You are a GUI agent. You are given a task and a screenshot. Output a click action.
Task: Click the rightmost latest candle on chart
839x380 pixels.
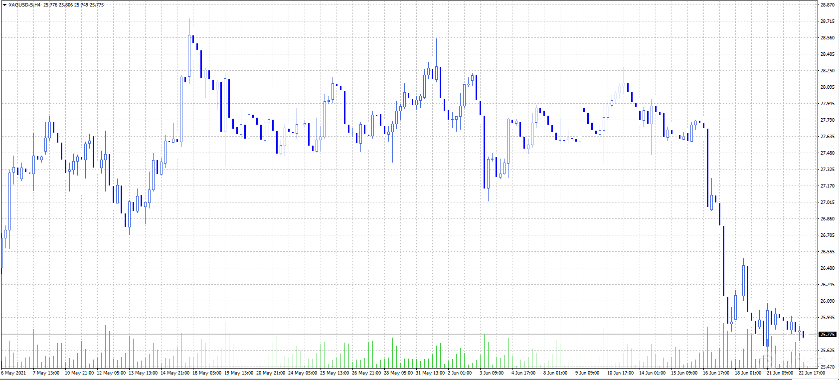(x=803, y=334)
